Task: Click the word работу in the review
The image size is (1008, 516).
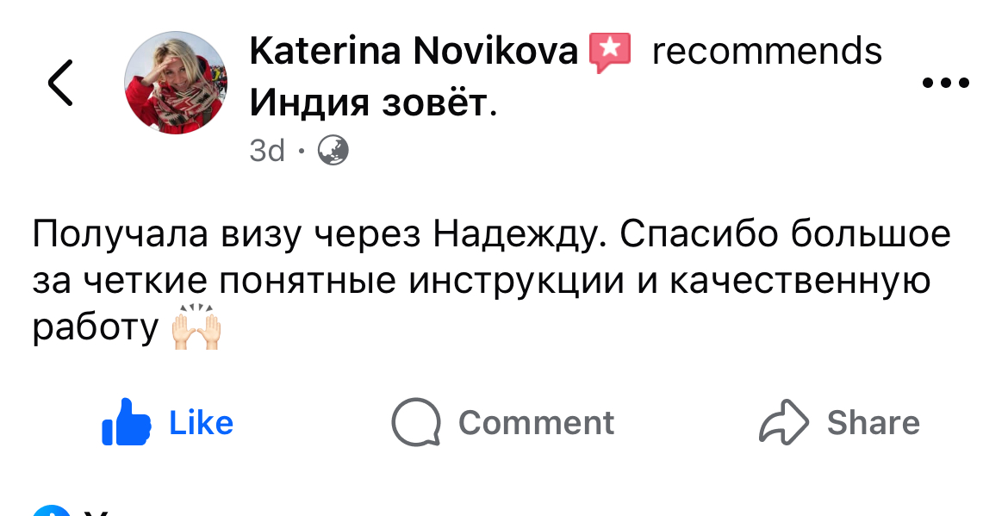Action: tap(96, 328)
